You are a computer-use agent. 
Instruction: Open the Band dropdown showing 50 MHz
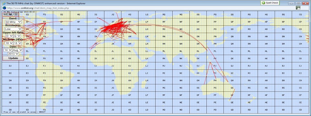pos(13,22)
